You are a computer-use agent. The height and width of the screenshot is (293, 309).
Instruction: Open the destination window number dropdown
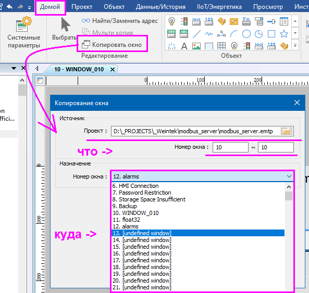pos(203,176)
